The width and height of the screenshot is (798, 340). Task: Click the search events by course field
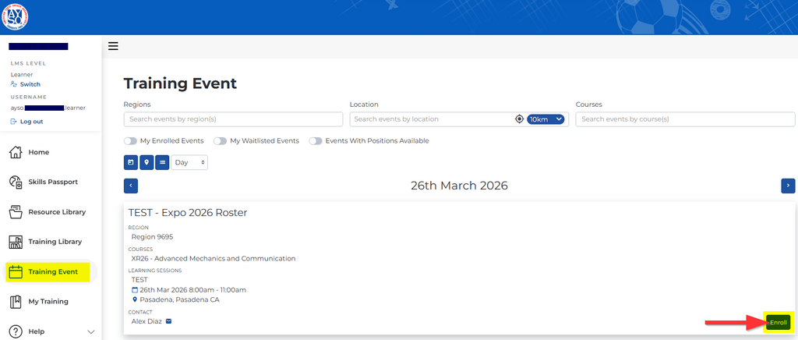[x=685, y=119]
